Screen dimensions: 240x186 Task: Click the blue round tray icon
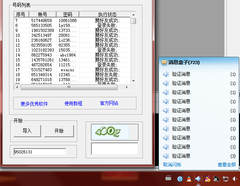[180, 179]
